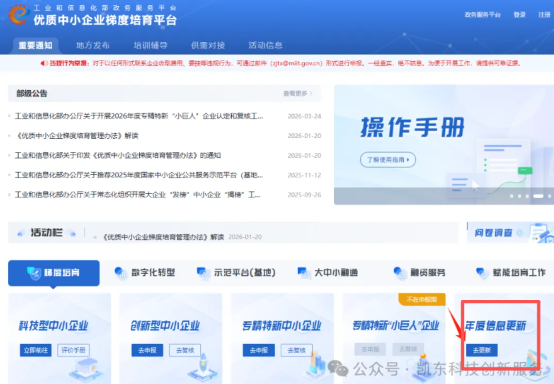Click the red megaphone warning icon
The image size is (554, 384).
coord(44,63)
